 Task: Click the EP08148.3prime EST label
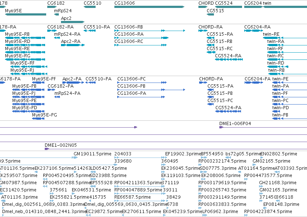point(281,204)
